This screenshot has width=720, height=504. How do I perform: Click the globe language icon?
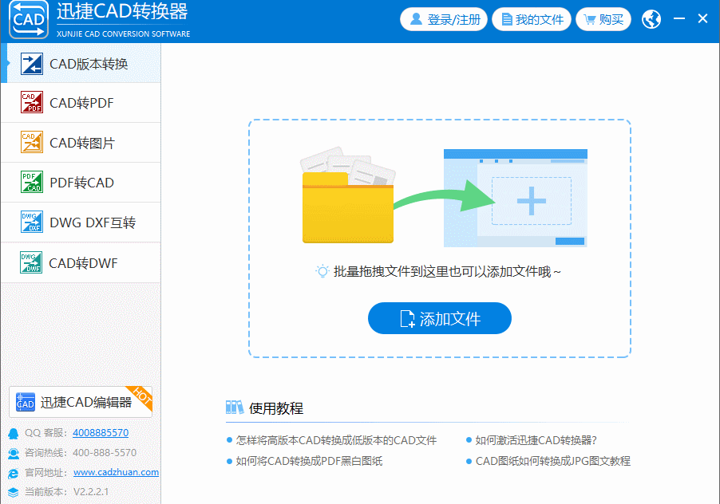point(651,18)
